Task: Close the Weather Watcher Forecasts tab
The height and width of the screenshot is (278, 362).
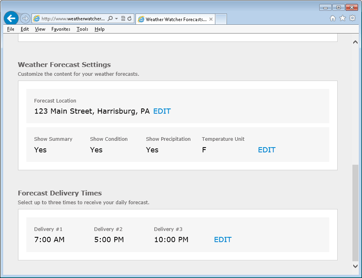Action: pyautogui.click(x=211, y=20)
